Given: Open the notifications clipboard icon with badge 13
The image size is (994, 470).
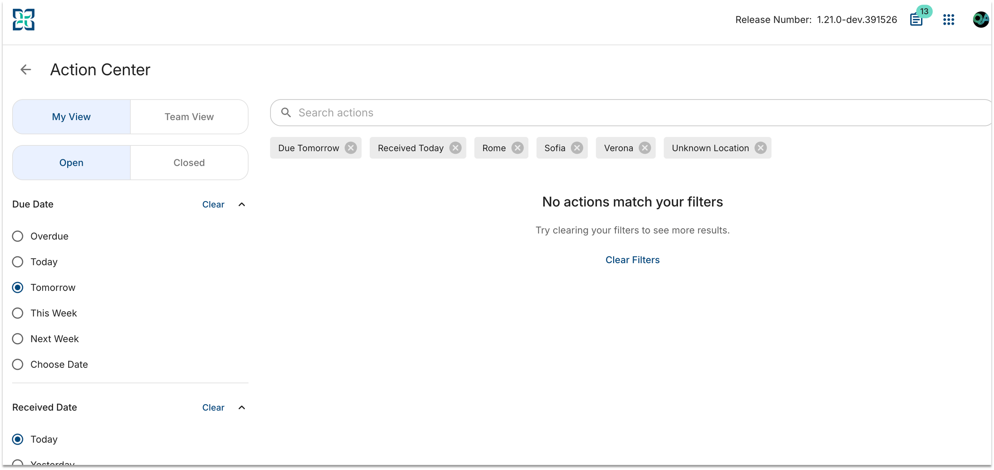Looking at the screenshot, I should (917, 19).
